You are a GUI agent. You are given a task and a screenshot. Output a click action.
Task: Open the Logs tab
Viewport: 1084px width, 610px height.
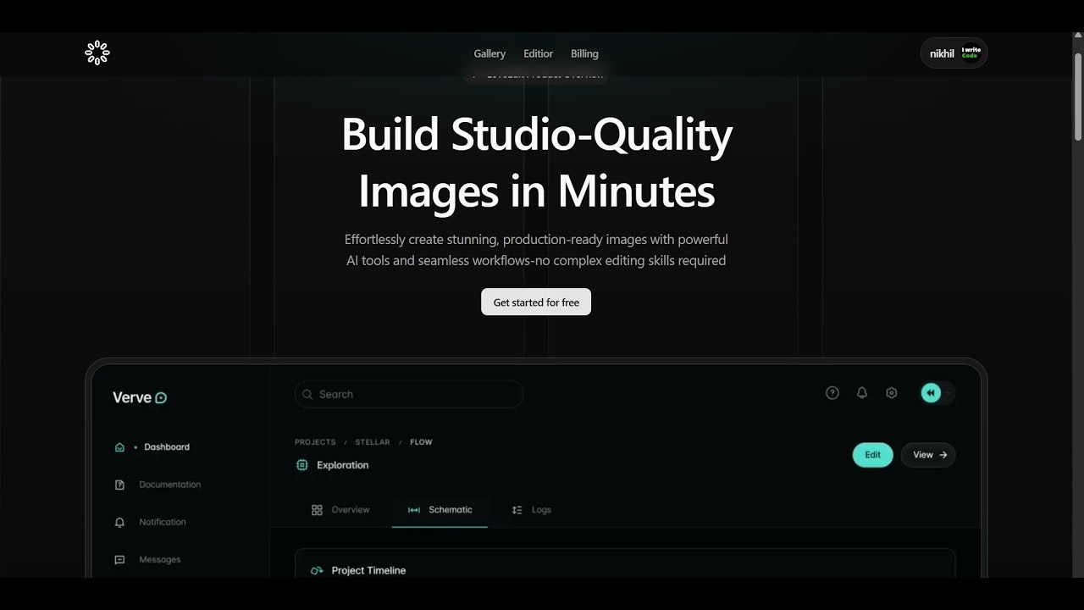point(532,509)
